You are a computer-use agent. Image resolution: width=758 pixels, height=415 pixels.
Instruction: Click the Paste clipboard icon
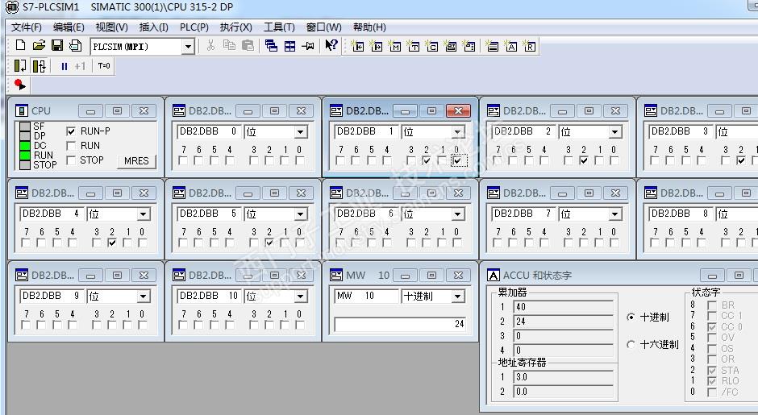(x=248, y=45)
